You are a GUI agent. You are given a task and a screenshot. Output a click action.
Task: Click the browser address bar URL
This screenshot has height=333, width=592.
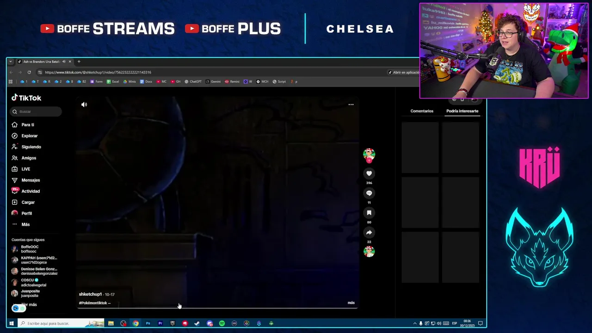(x=98, y=72)
